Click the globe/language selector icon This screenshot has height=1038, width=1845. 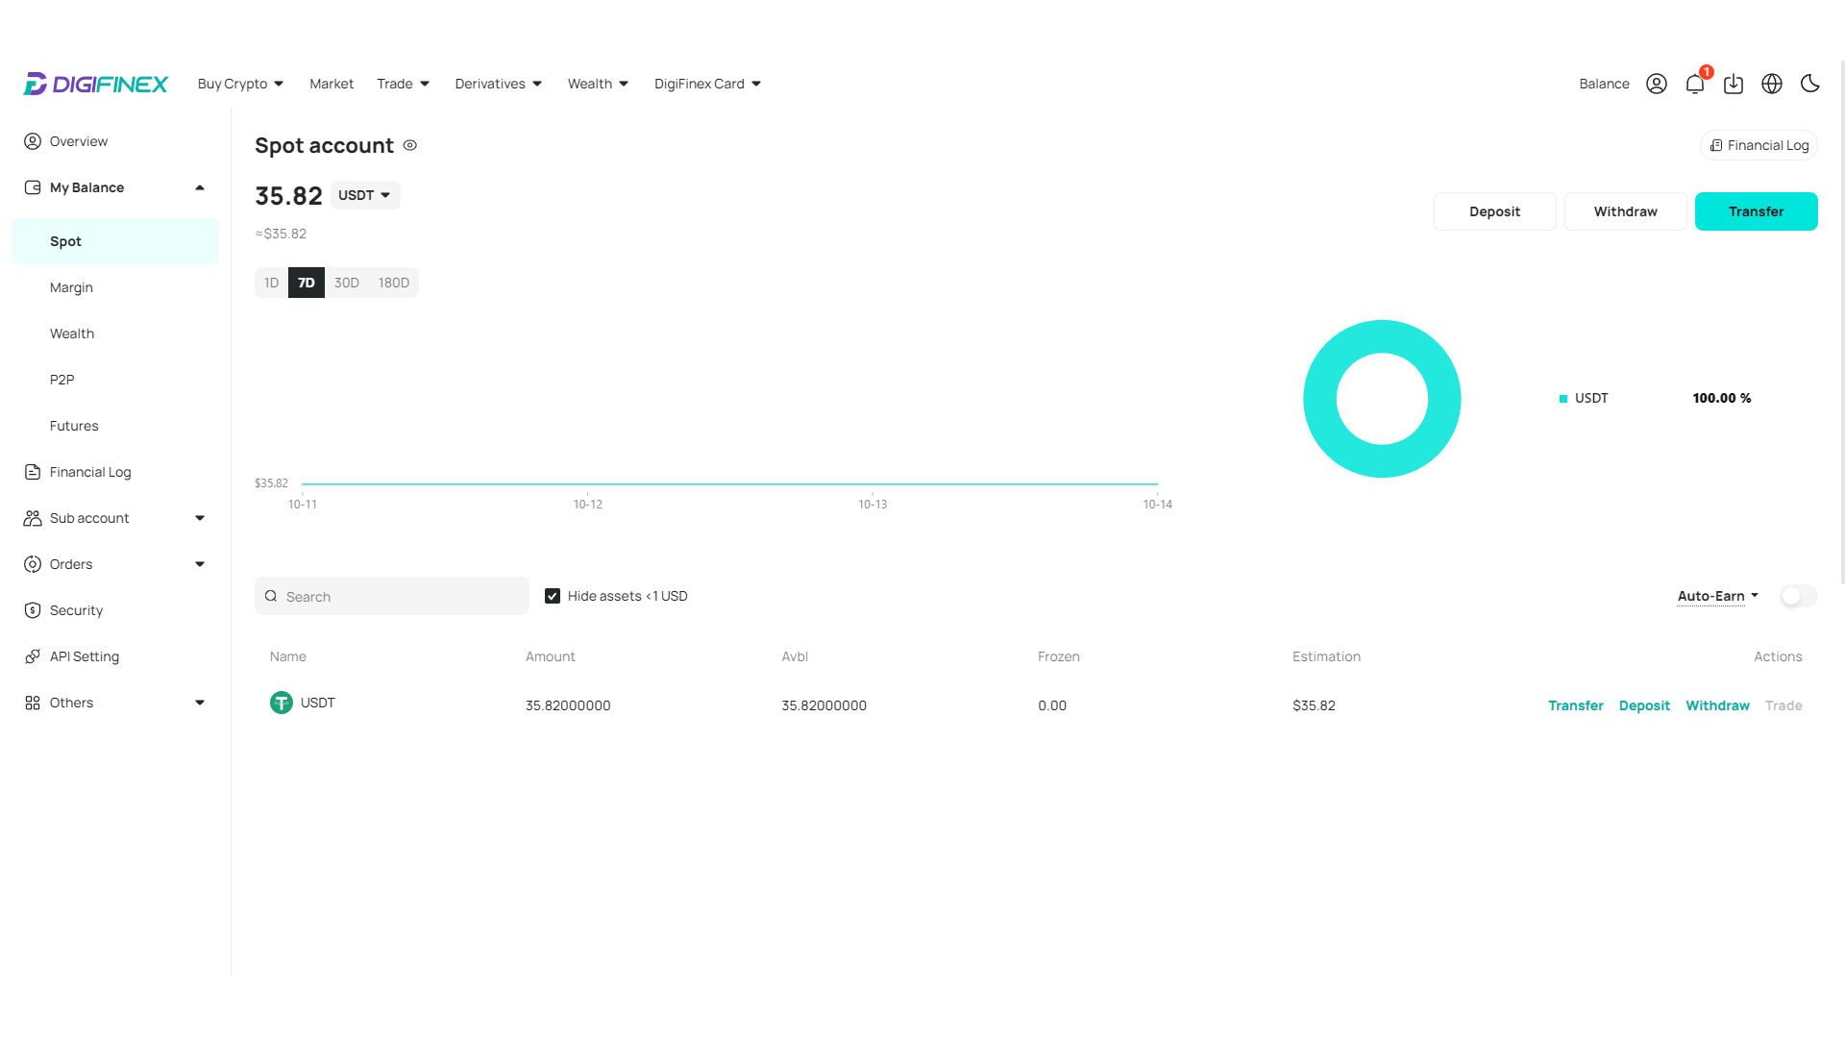pos(1772,84)
